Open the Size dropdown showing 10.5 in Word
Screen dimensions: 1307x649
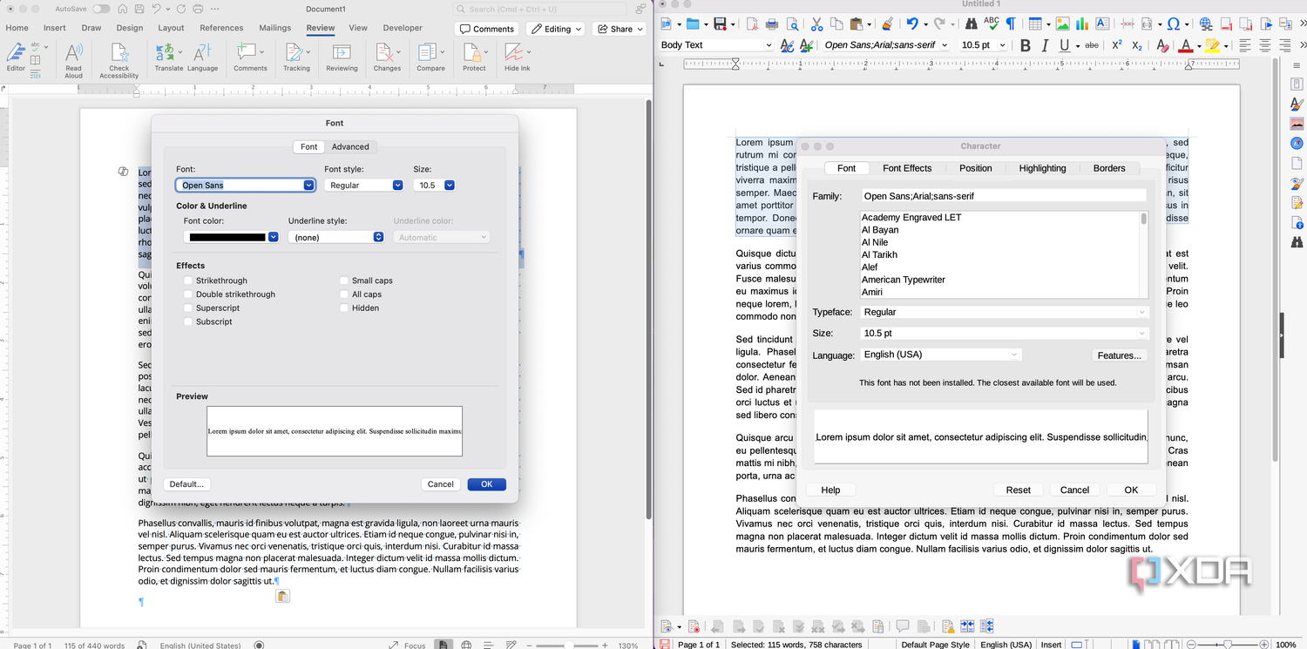(450, 185)
